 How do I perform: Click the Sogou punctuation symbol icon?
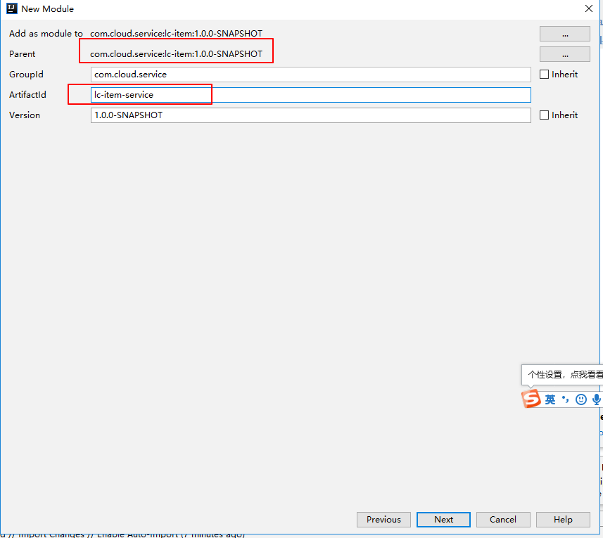point(564,399)
